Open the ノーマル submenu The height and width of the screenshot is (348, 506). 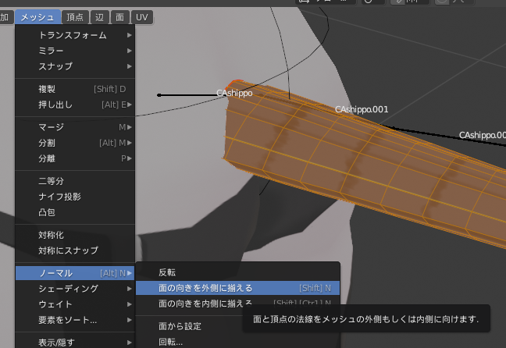[x=75, y=273]
